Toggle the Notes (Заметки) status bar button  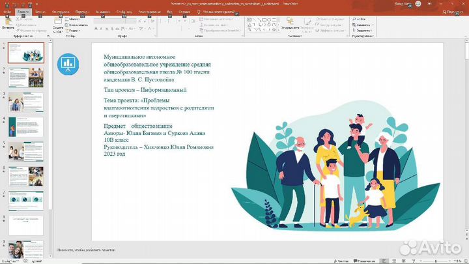point(341,261)
